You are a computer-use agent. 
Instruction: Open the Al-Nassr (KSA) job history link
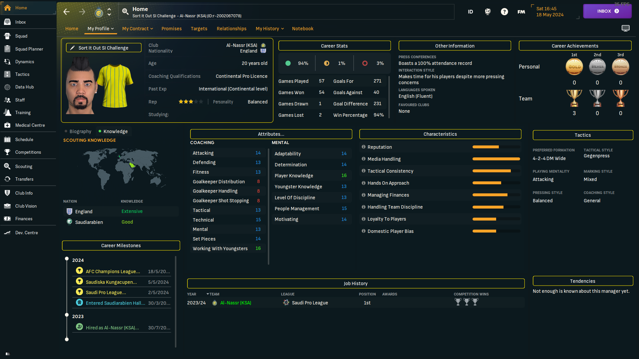coord(236,303)
